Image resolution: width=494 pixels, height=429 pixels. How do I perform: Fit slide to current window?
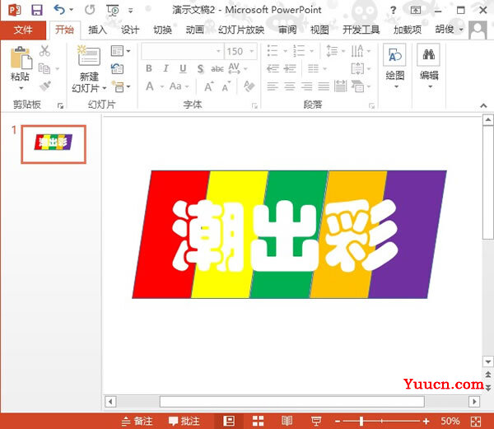pos(478,421)
